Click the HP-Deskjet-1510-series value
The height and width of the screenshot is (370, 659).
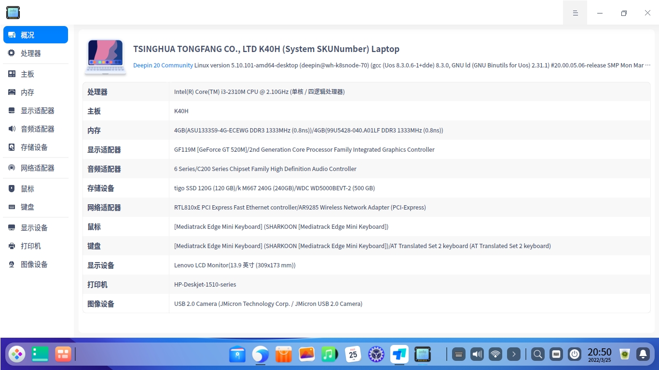[205, 284]
